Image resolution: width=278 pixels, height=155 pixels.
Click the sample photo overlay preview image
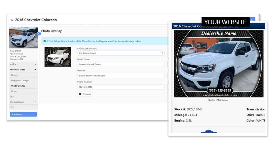58,57
